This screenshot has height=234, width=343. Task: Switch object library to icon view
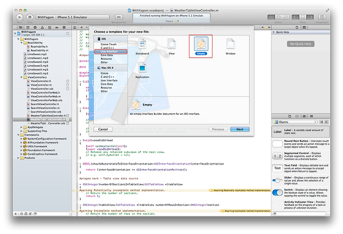tap(322, 122)
